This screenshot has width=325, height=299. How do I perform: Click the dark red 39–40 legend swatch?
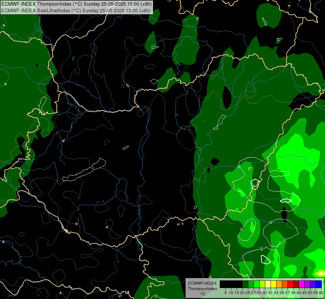[x=296, y=284]
